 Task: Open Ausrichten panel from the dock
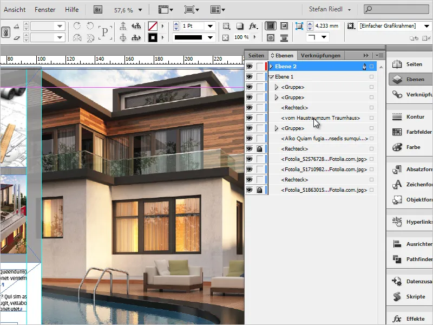[411, 244]
